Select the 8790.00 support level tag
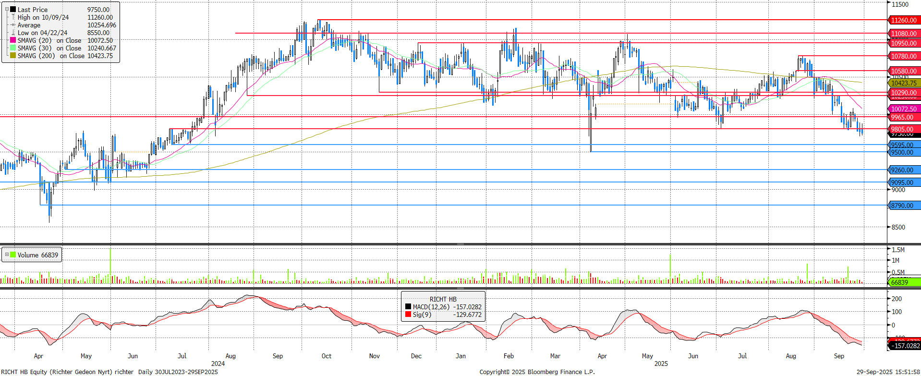 pyautogui.click(x=904, y=206)
